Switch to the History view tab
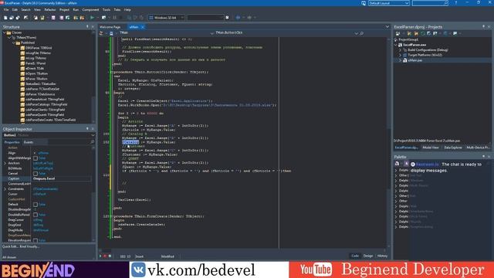494x278 pixels. (382, 256)
